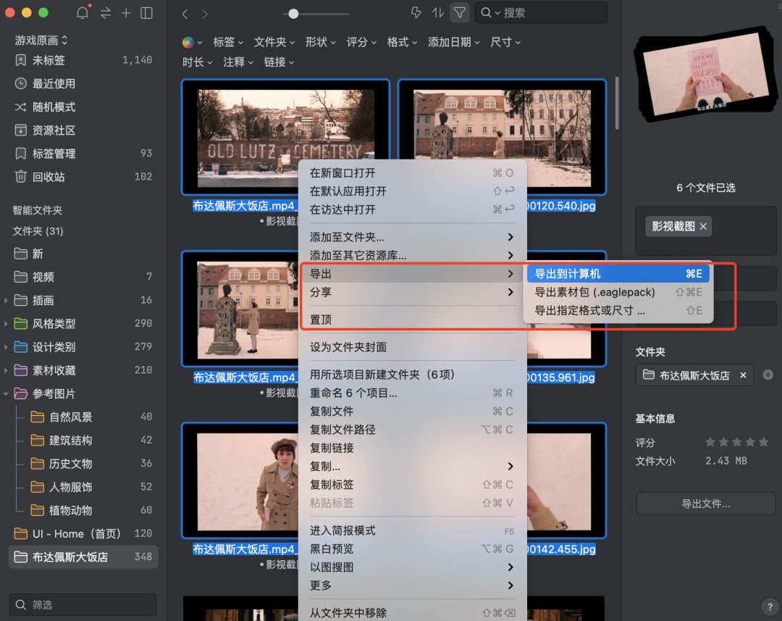This screenshot has width=782, height=621.
Task: Select 设为文件夹封面 menu item
Action: [412, 347]
